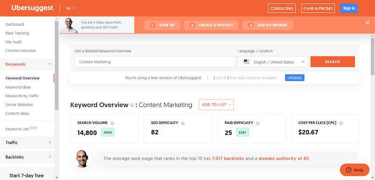Open the English / United States dropdown
The width and height of the screenshot is (375, 180).
[273, 62]
